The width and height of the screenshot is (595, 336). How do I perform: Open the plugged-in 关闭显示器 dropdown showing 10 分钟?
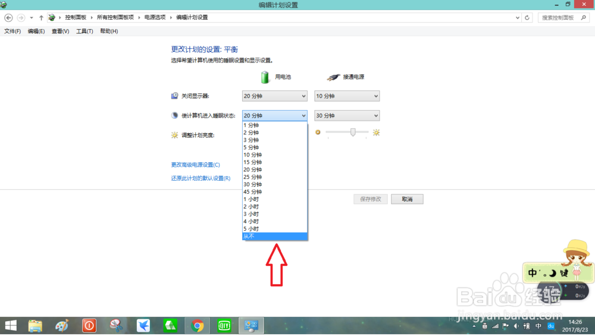point(347,96)
